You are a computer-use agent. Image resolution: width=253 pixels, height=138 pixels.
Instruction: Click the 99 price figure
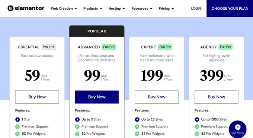pyautogui.click(x=92, y=76)
